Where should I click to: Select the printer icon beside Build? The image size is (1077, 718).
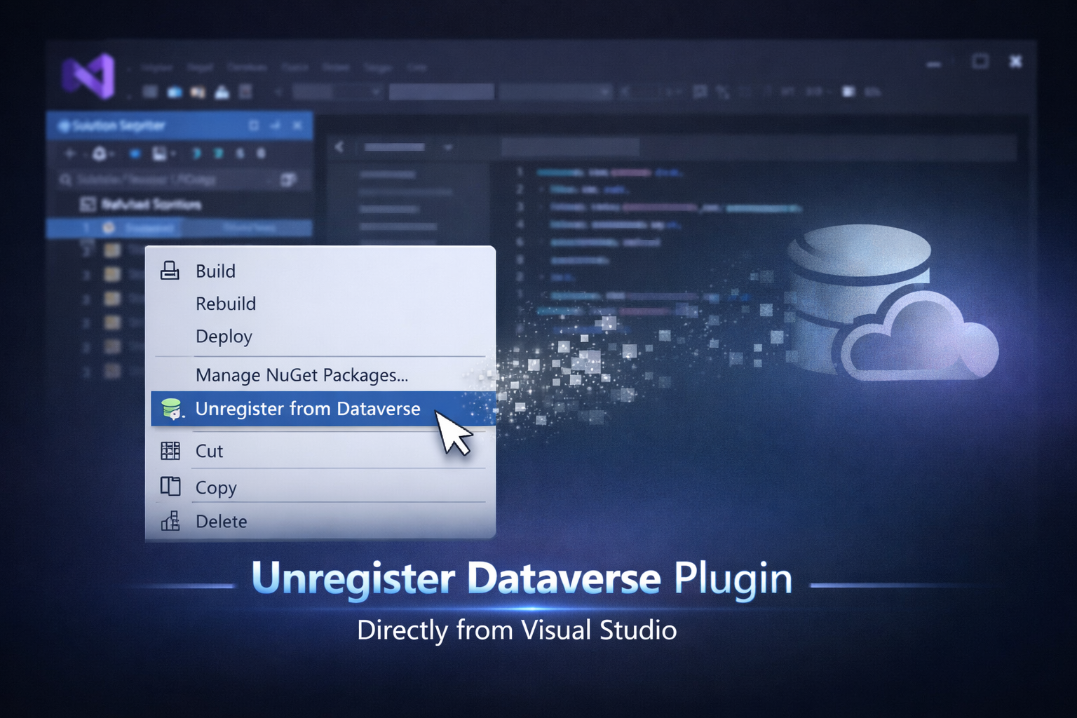170,271
